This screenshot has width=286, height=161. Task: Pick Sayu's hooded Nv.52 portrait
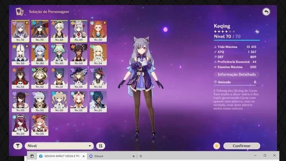tap(40, 78)
